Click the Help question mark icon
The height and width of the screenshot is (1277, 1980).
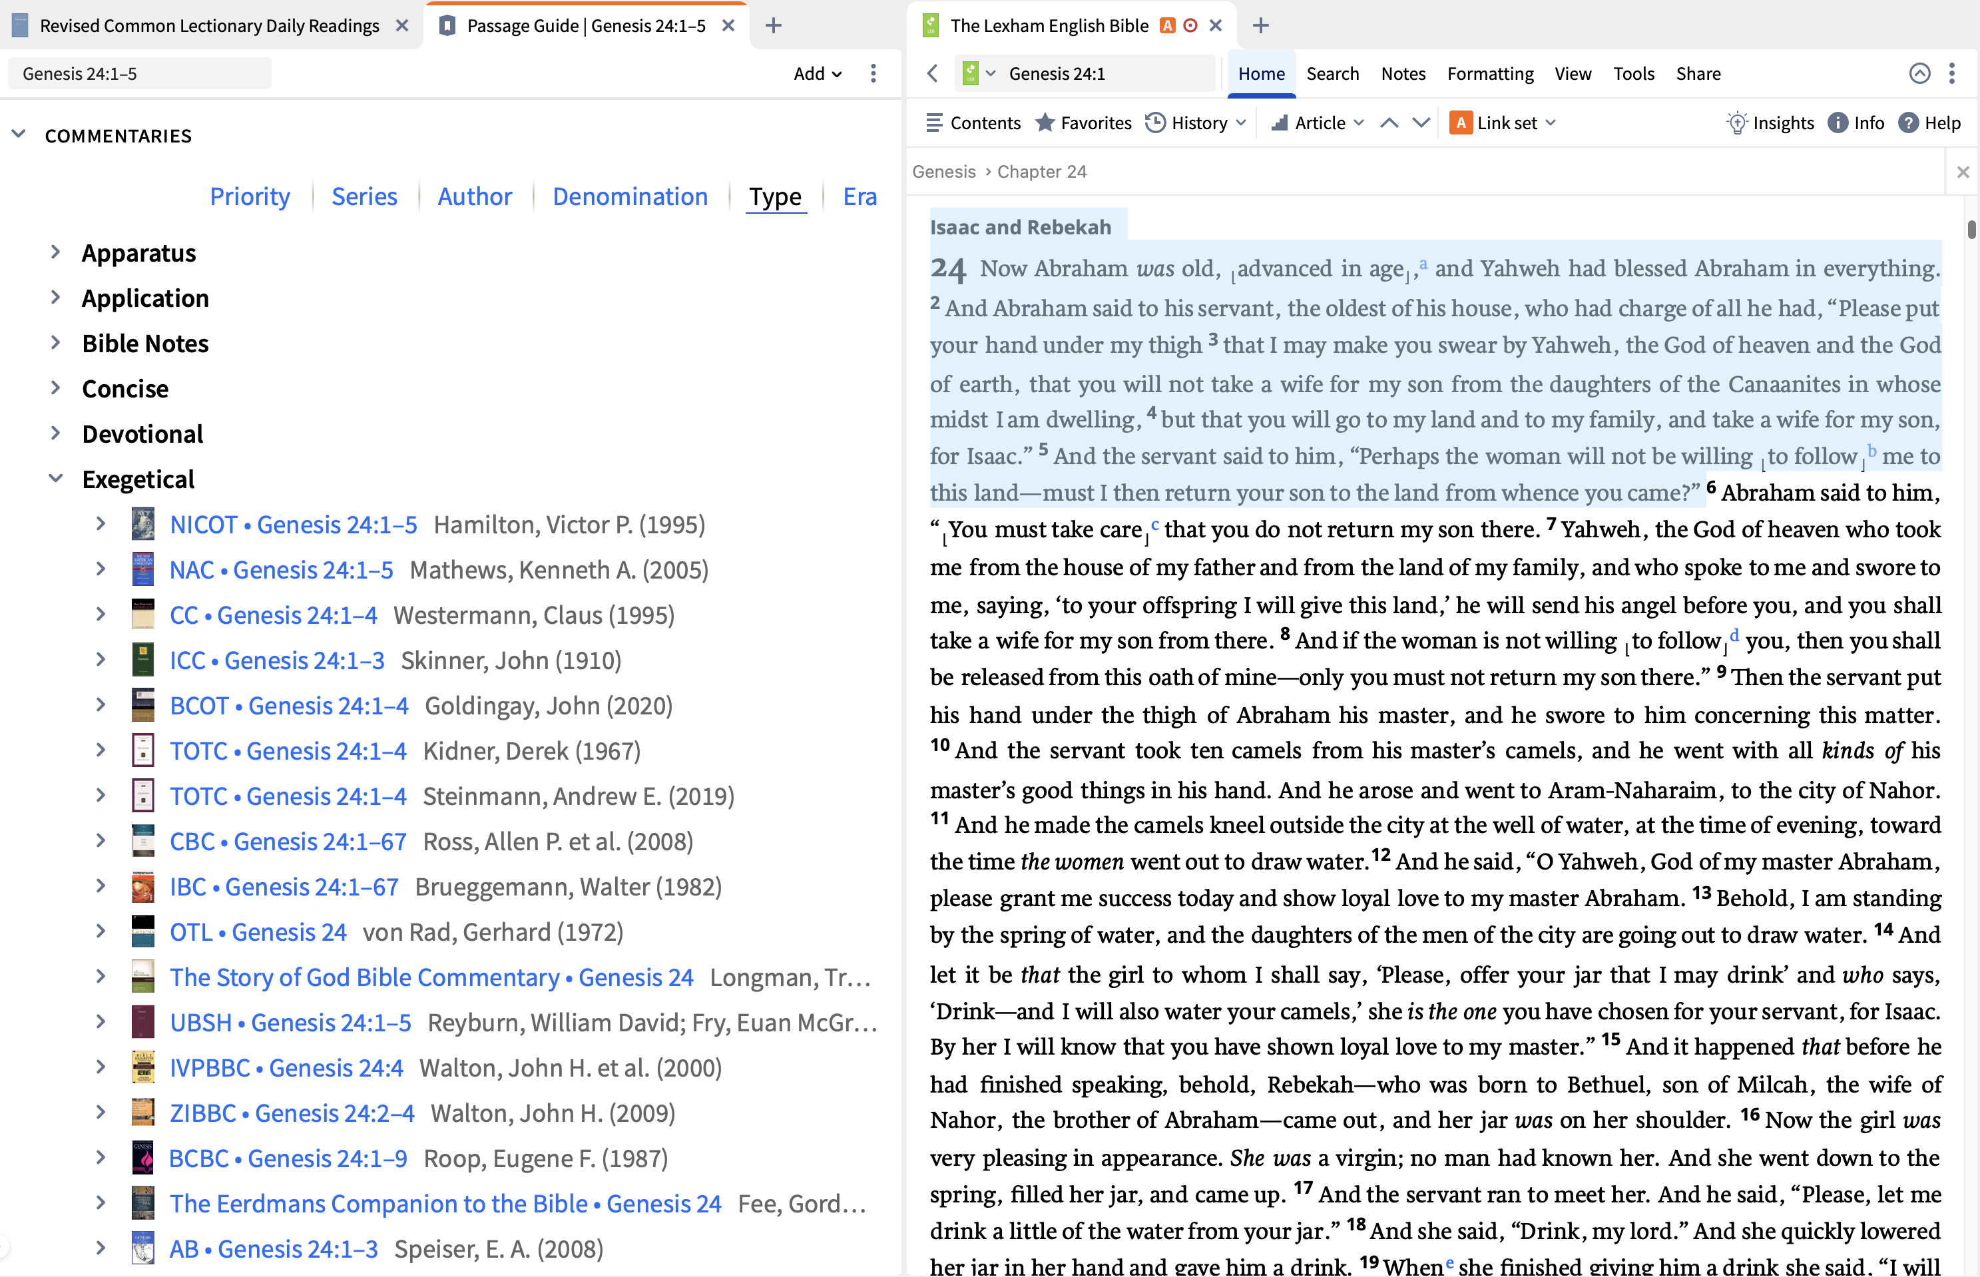tap(1908, 123)
